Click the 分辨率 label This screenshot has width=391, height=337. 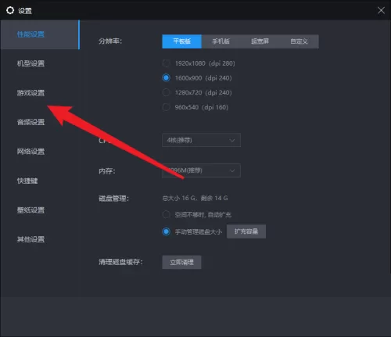(110, 41)
